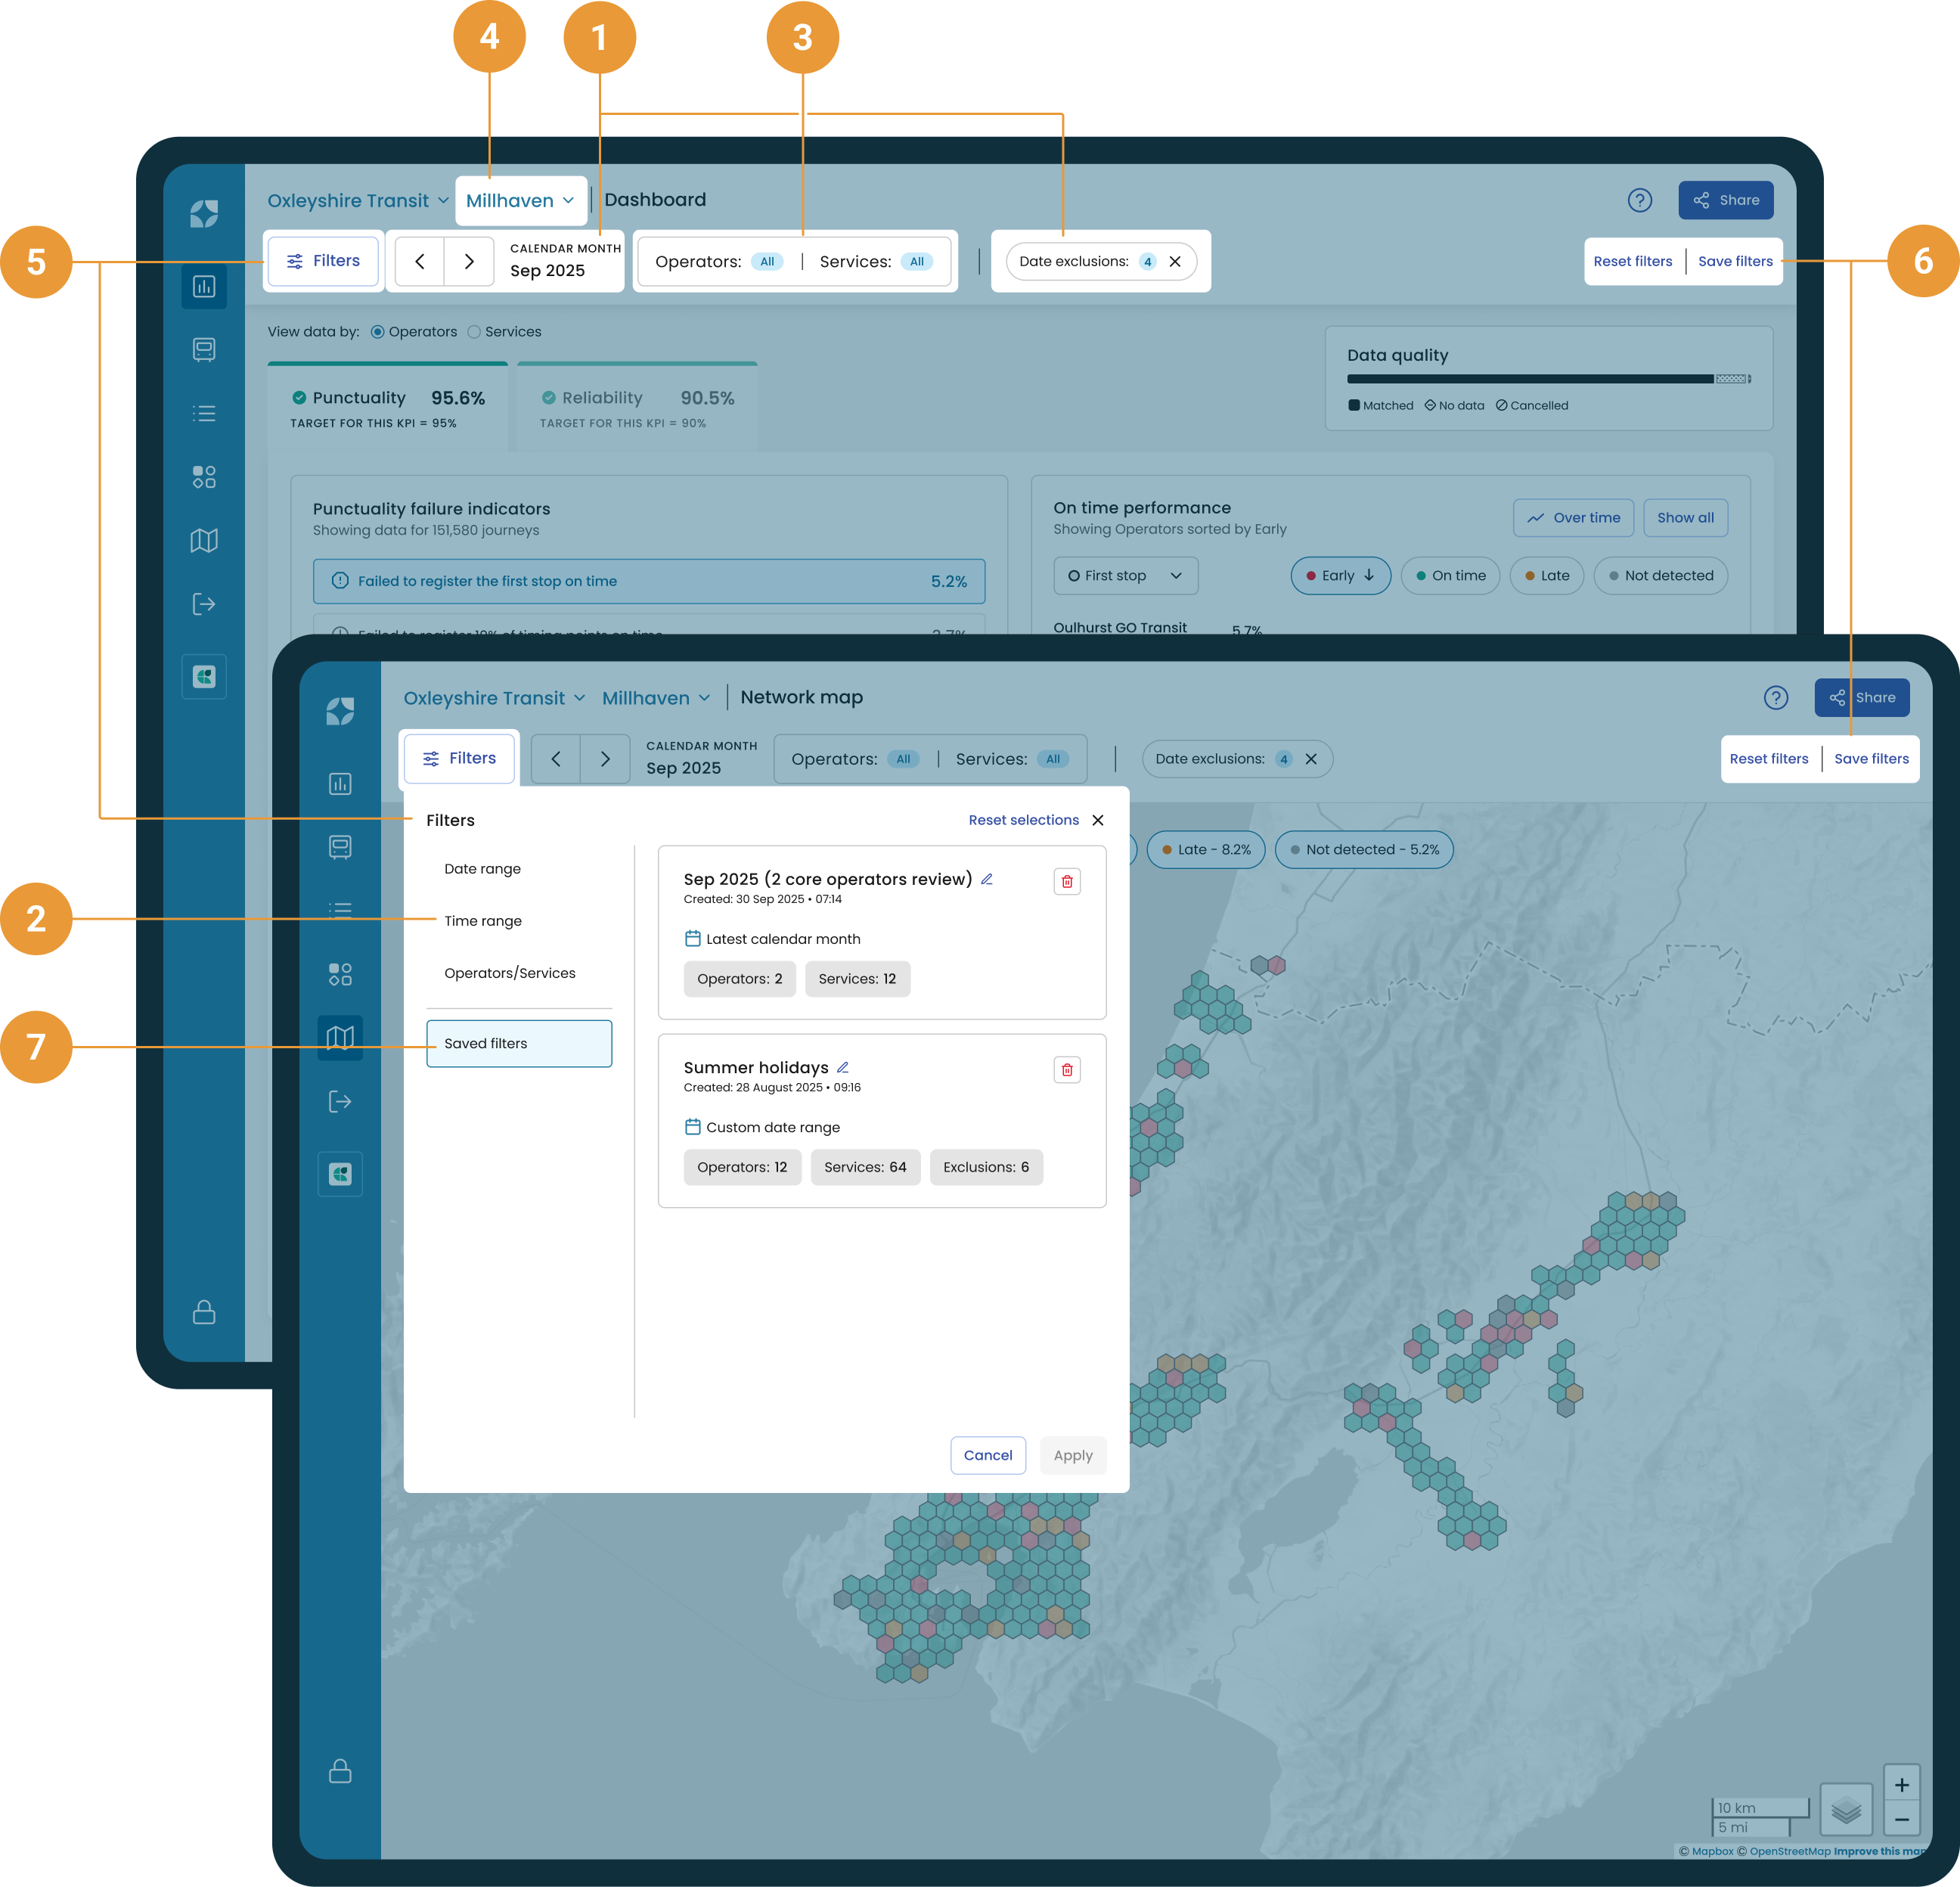1960x1887 pixels.
Task: Open the Operators/Services filter section
Action: point(510,973)
